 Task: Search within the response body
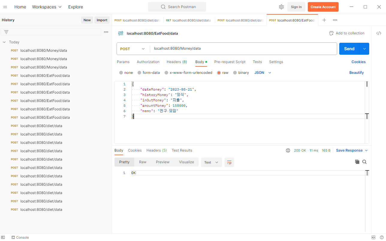tap(364, 162)
